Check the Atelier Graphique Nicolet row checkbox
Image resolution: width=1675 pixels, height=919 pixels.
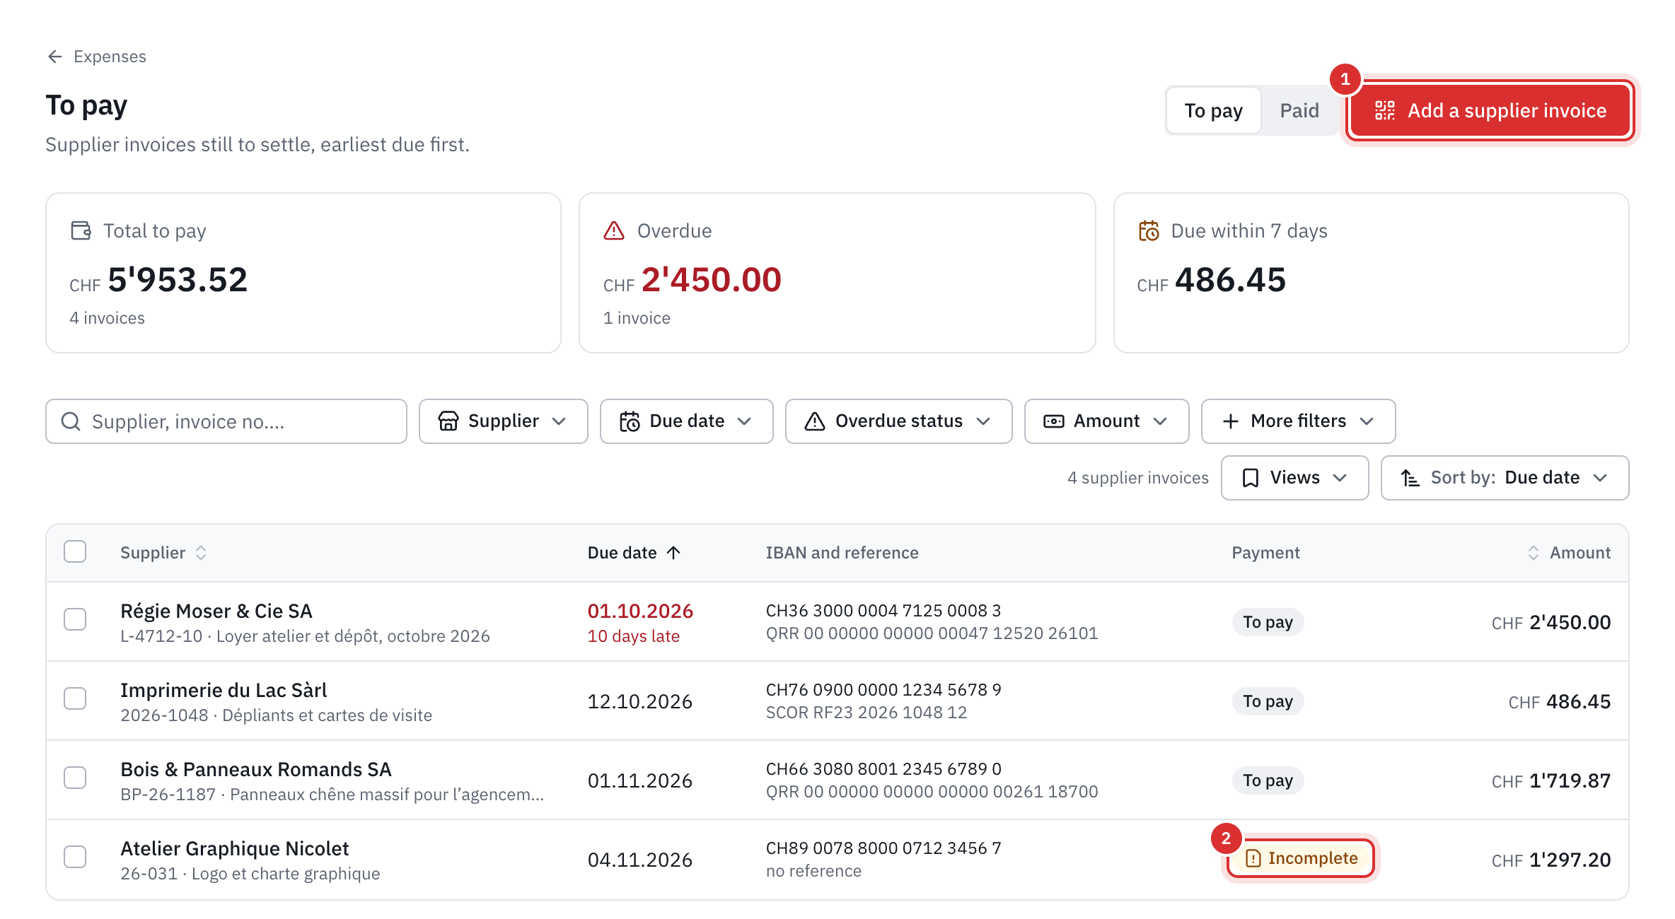(x=75, y=857)
